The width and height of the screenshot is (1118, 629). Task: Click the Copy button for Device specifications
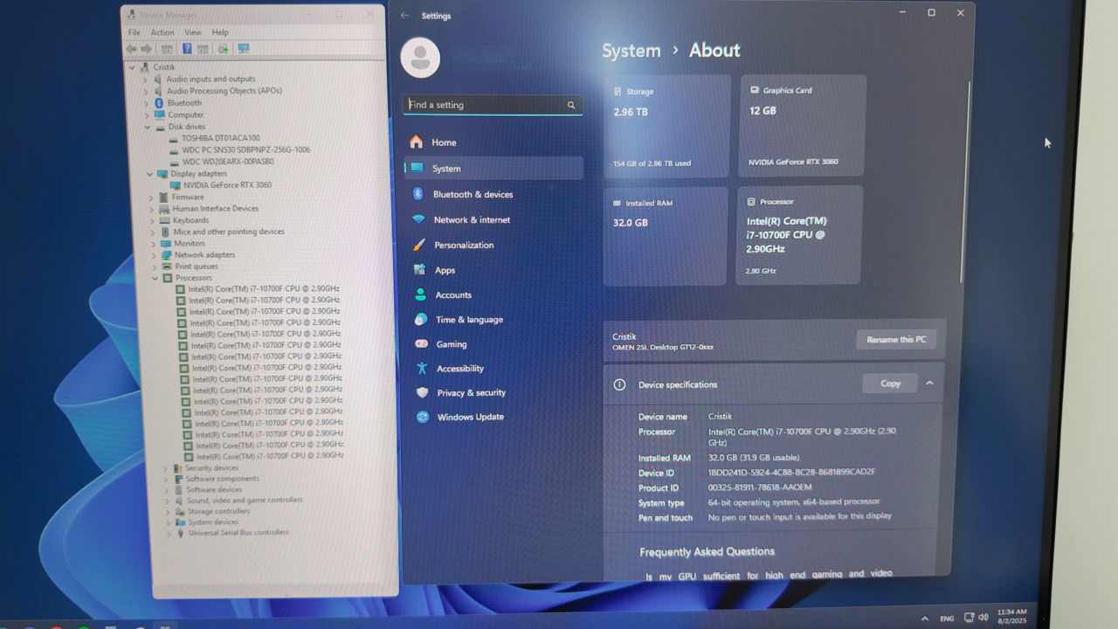[x=890, y=384]
